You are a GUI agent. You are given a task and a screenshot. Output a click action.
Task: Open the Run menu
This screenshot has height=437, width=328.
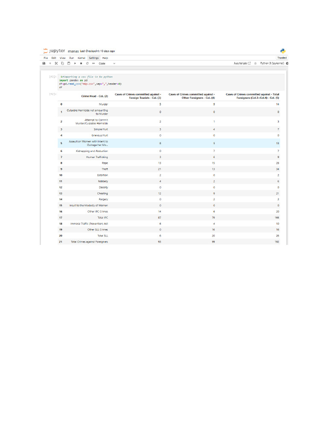tap(72, 58)
